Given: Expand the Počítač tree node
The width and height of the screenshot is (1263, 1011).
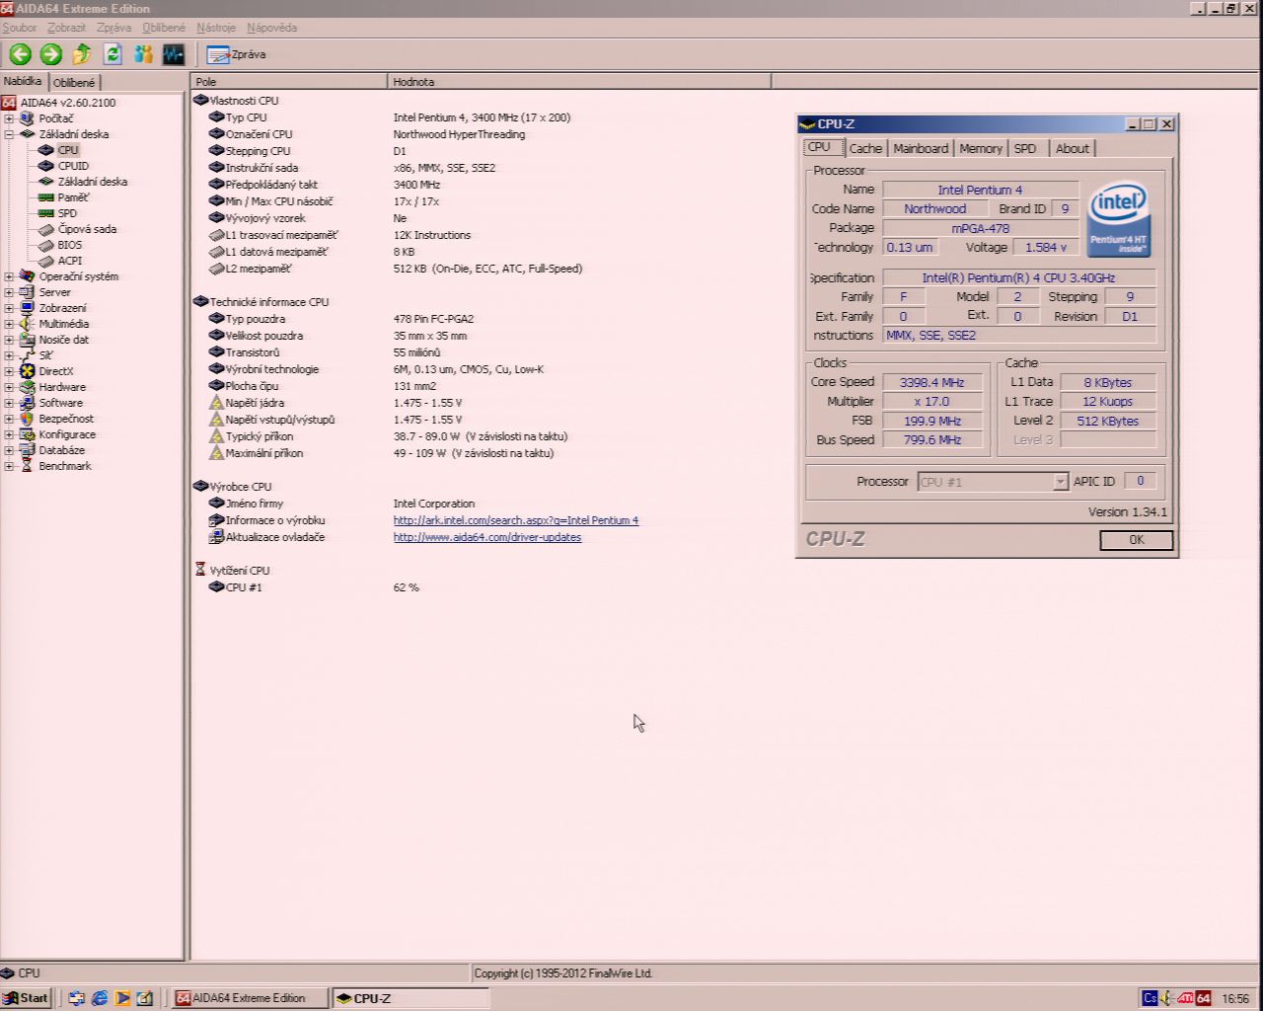Looking at the screenshot, I should pos(9,118).
